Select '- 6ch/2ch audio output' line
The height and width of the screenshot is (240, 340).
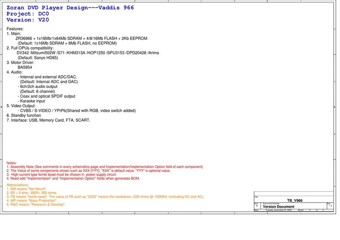37,87
